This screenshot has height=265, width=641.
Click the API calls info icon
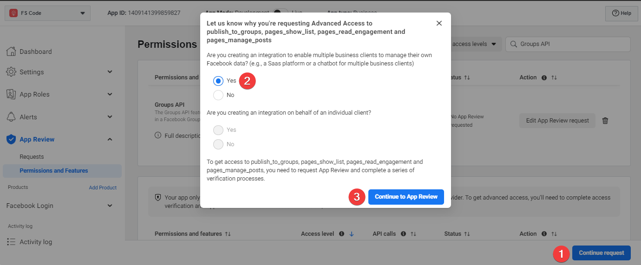click(x=403, y=234)
